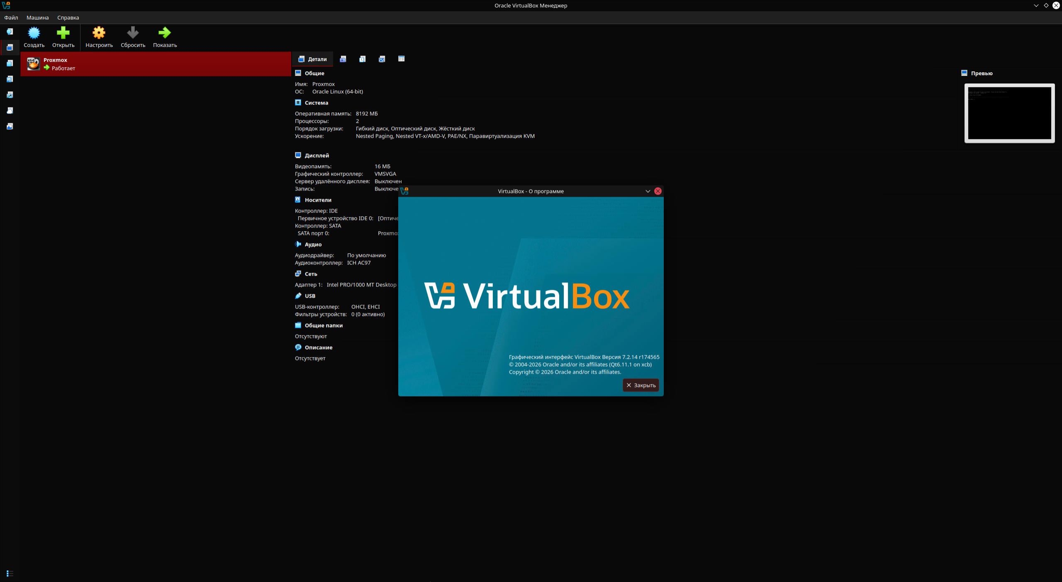
Task: Click the About dialog title-bar chevron
Action: [648, 191]
